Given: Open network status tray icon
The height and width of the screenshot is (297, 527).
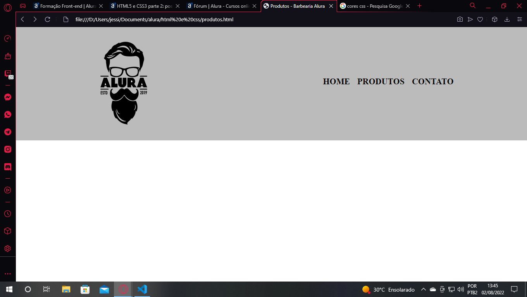Looking at the screenshot, I should click(451, 289).
